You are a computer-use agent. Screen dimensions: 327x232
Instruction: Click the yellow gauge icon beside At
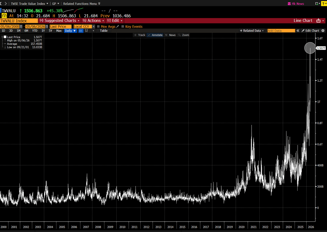point(4,16)
